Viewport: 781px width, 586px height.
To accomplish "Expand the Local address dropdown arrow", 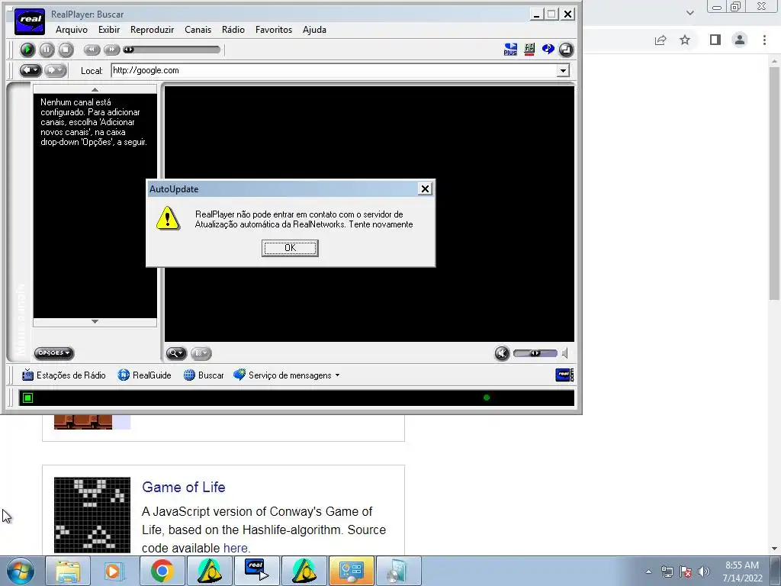I will click(x=563, y=71).
